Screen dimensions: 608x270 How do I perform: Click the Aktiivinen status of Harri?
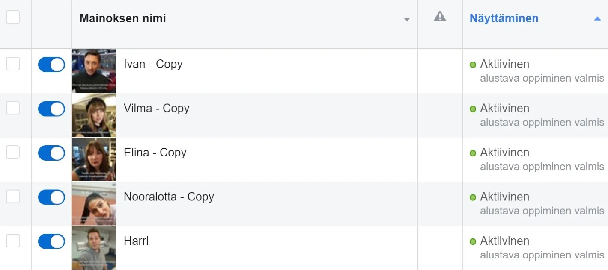[x=504, y=241]
